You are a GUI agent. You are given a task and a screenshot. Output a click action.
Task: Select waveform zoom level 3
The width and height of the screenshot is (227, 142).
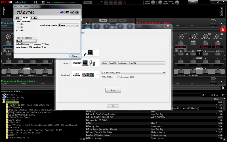[221, 14]
